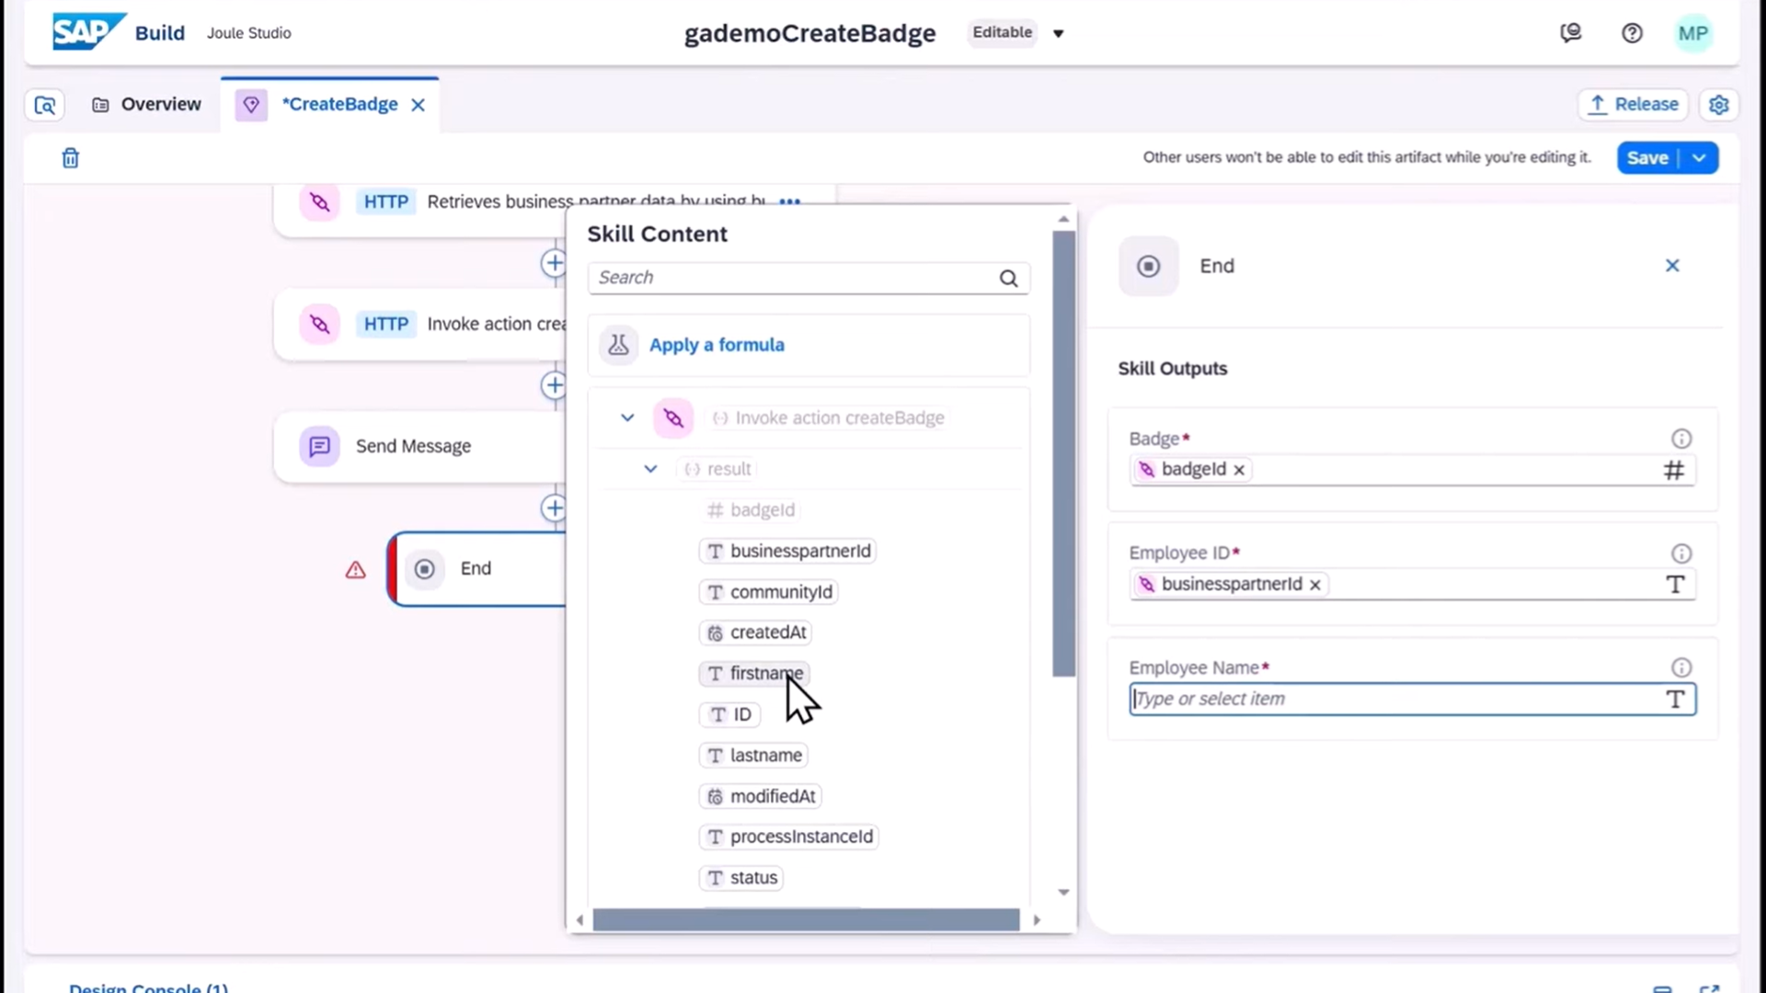Click the search magnifier in Skill Content
Viewport: 1766px width, 993px height.
point(1008,279)
